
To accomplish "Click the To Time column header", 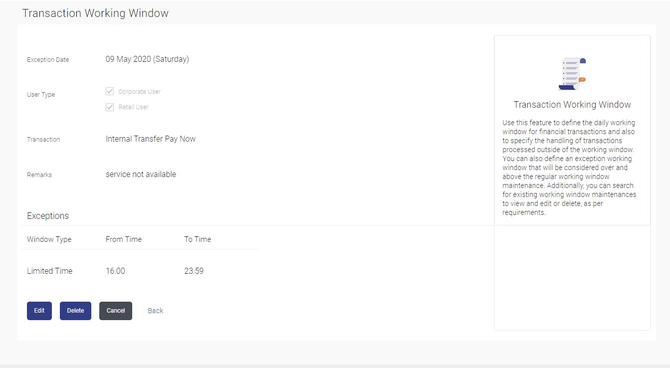I will pyautogui.click(x=197, y=239).
